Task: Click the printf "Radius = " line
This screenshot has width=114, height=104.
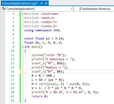Action: tap(49, 67)
